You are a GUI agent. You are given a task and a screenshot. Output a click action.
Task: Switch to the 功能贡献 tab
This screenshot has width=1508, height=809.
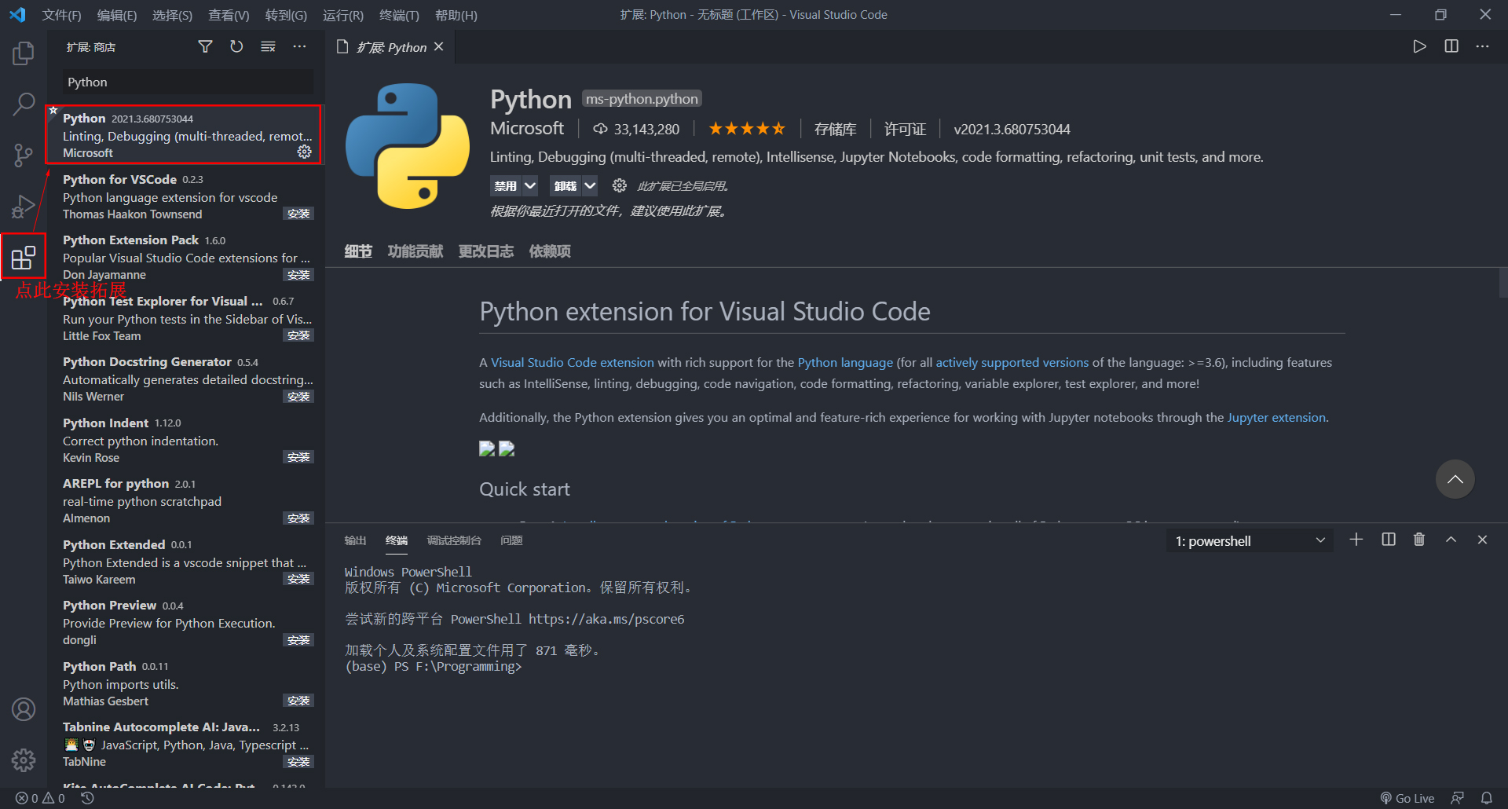415,251
